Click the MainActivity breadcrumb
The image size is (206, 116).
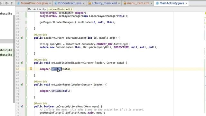pyautogui.click(x=37, y=9)
